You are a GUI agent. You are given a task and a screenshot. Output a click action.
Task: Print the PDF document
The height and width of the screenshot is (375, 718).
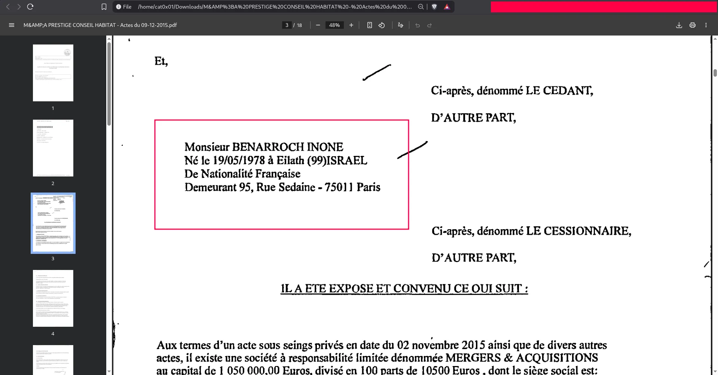(x=692, y=25)
